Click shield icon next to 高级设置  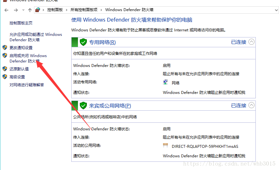pyautogui.click(x=5, y=77)
